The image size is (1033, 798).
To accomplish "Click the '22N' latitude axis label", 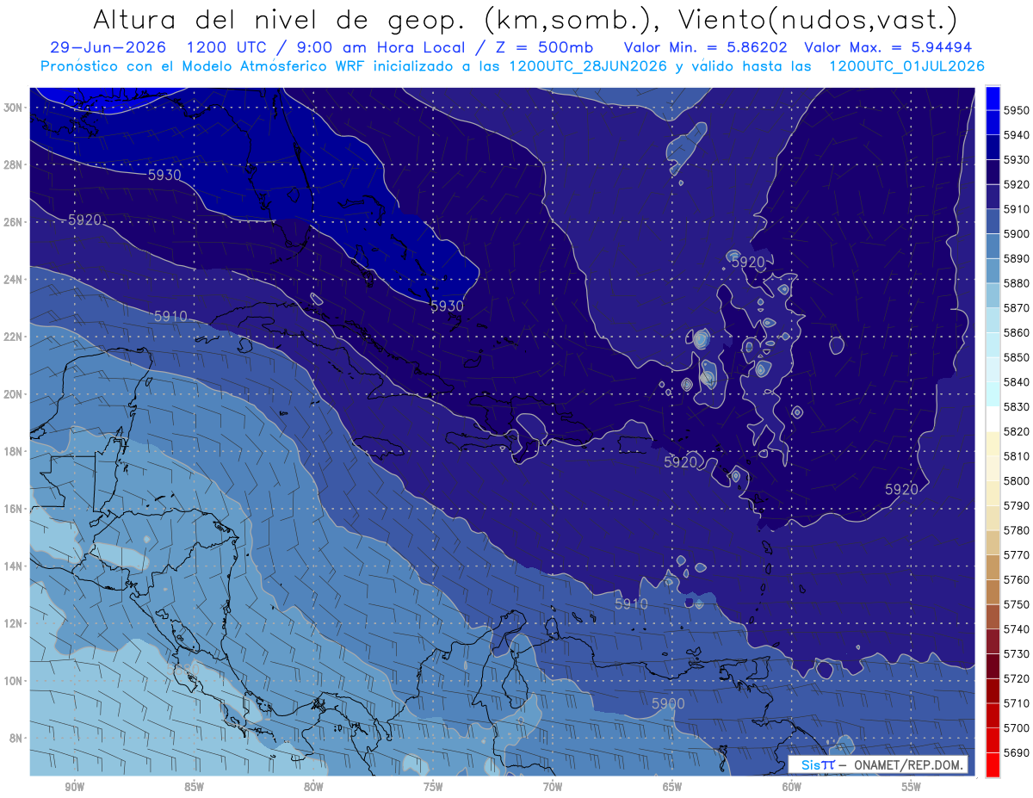I will point(12,337).
